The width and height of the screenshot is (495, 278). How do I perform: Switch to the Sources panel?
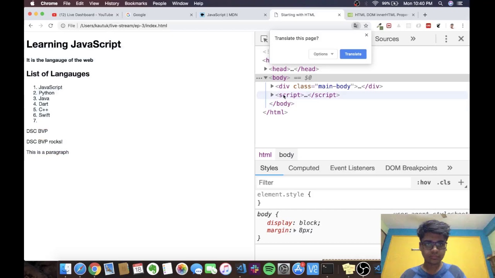pos(387,39)
